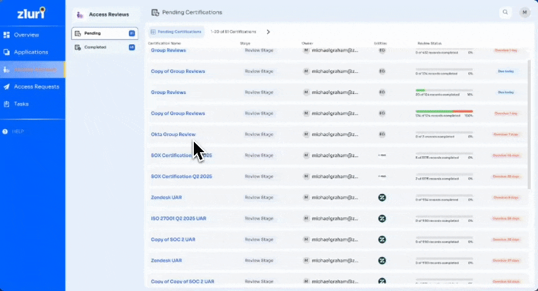Viewport: 538px width, 291px height.
Task: Click owner avatar M in Copy of SOC 2 UAR row
Action: pyautogui.click(x=306, y=239)
